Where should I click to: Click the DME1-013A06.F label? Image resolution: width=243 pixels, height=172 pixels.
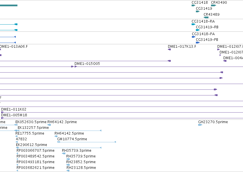[x=14, y=47]
